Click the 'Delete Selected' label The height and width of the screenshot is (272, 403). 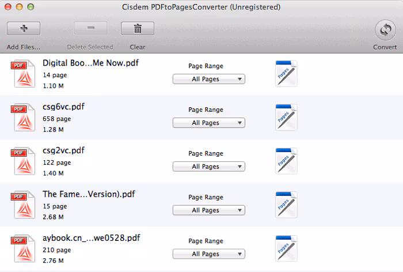(90, 47)
